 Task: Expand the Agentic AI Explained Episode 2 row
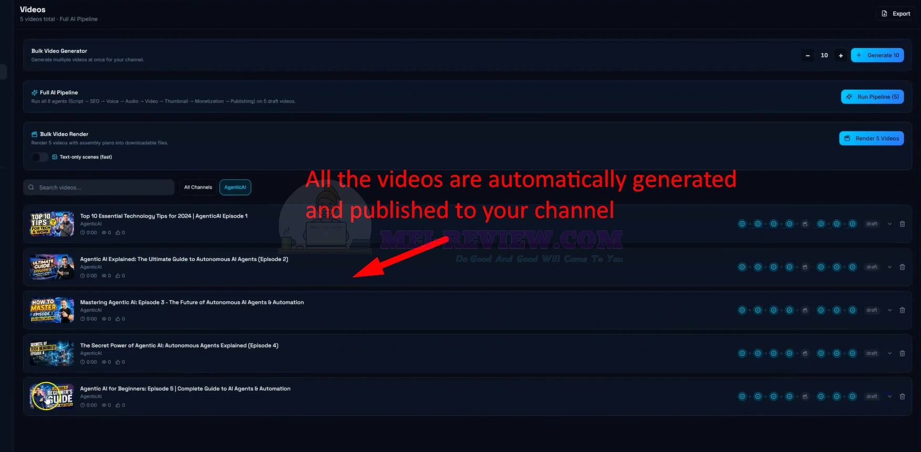click(889, 267)
